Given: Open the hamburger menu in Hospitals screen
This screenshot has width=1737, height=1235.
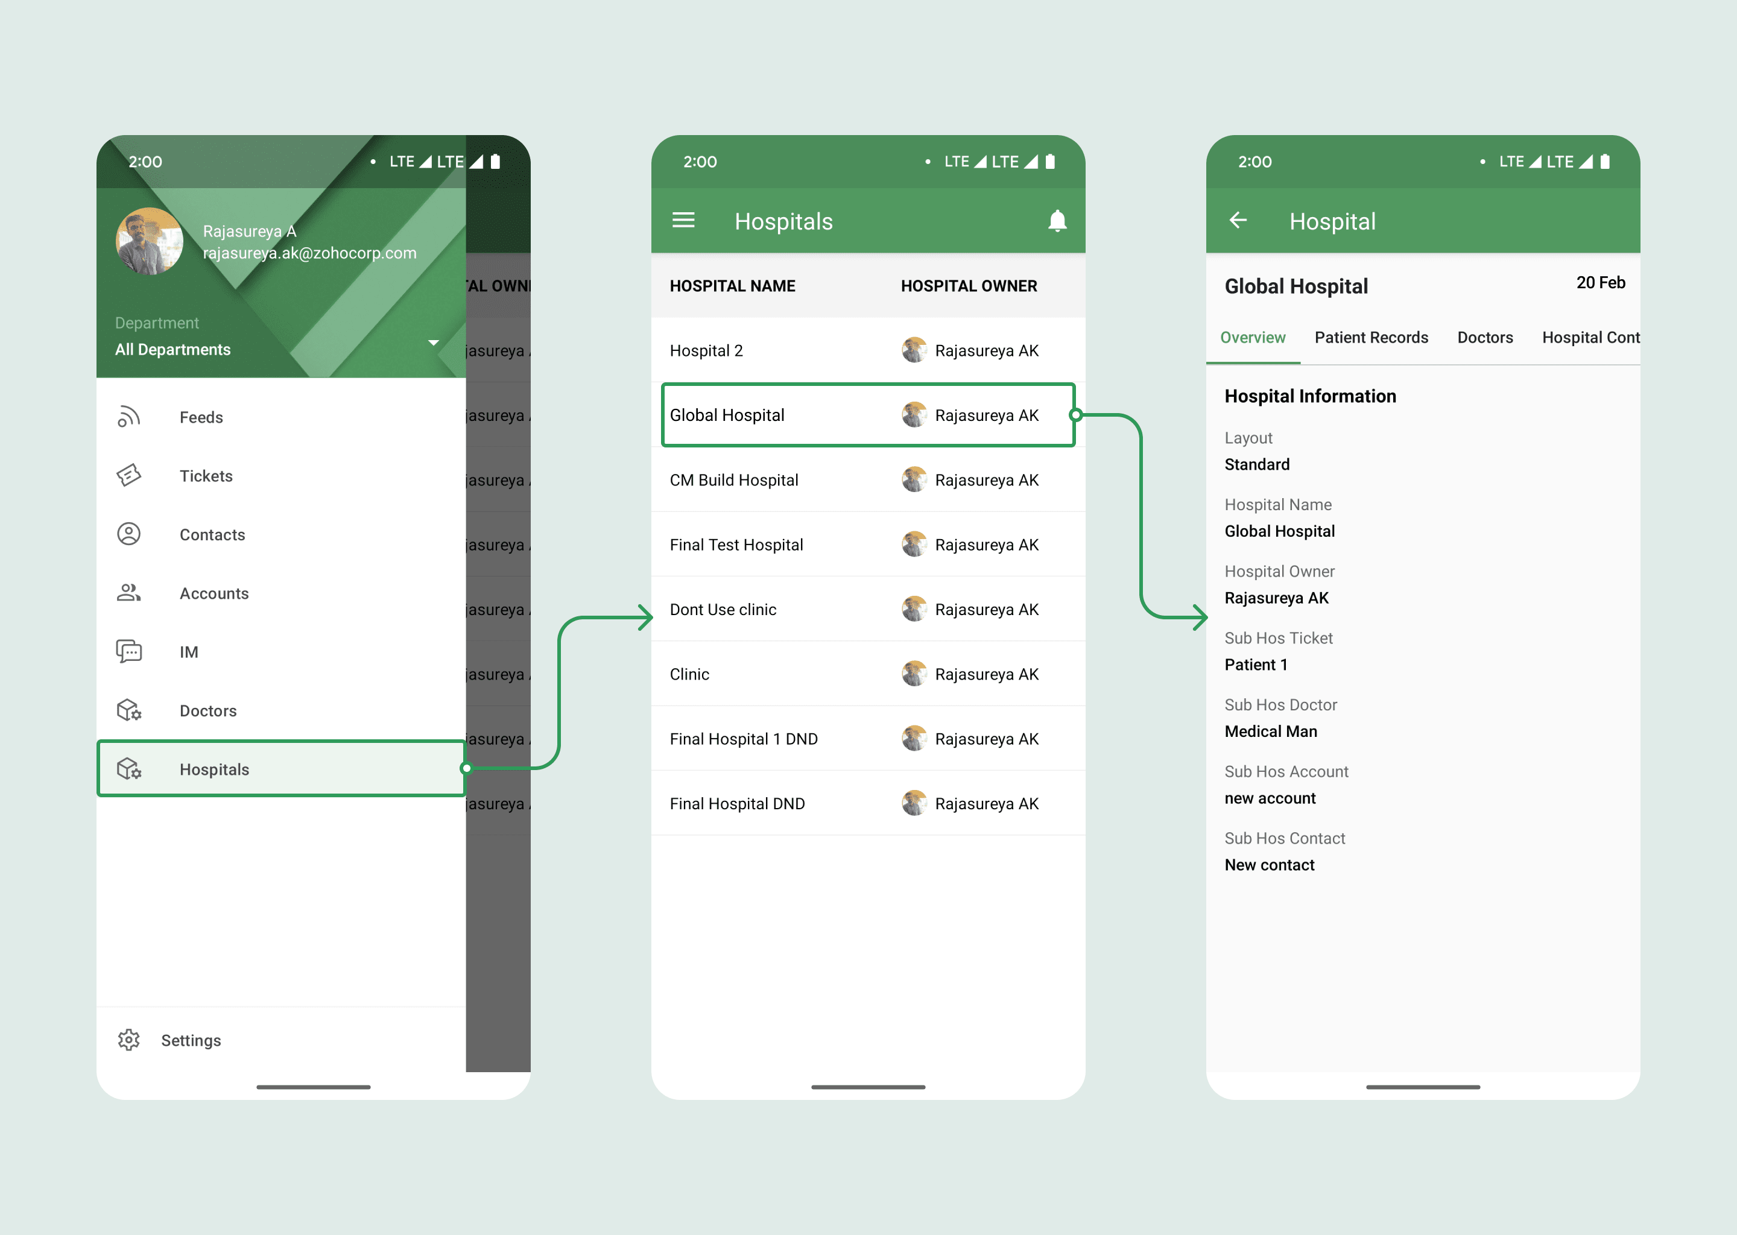Looking at the screenshot, I should click(683, 221).
